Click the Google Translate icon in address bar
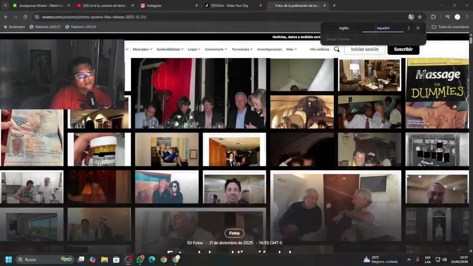This screenshot has height=266, width=473. tap(411, 17)
